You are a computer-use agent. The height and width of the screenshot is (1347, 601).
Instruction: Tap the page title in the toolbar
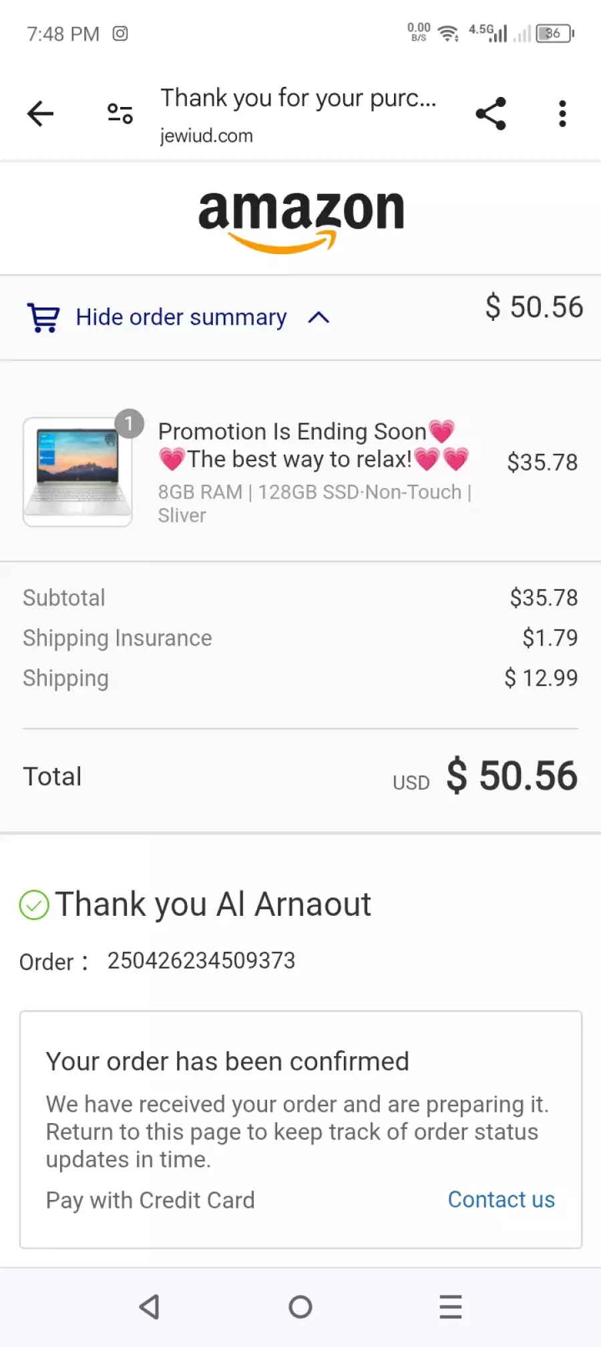(x=298, y=98)
